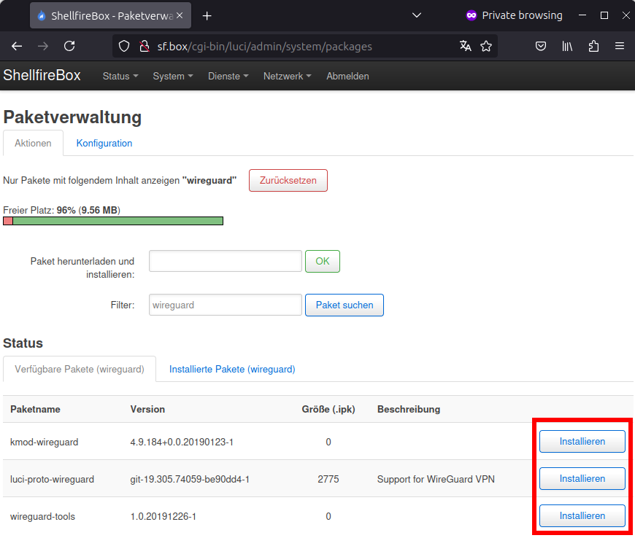Image resolution: width=635 pixels, height=538 pixels.
Task: Click the Freier Platz 96% label
Action: [x=61, y=211]
